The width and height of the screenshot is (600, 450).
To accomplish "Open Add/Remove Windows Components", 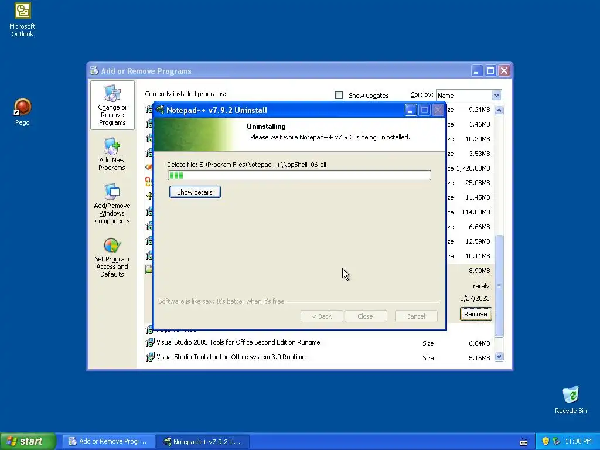I will tap(112, 203).
